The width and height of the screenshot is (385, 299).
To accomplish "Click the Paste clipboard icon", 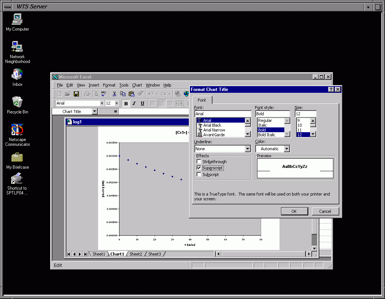I will pyautogui.click(x=131, y=94).
